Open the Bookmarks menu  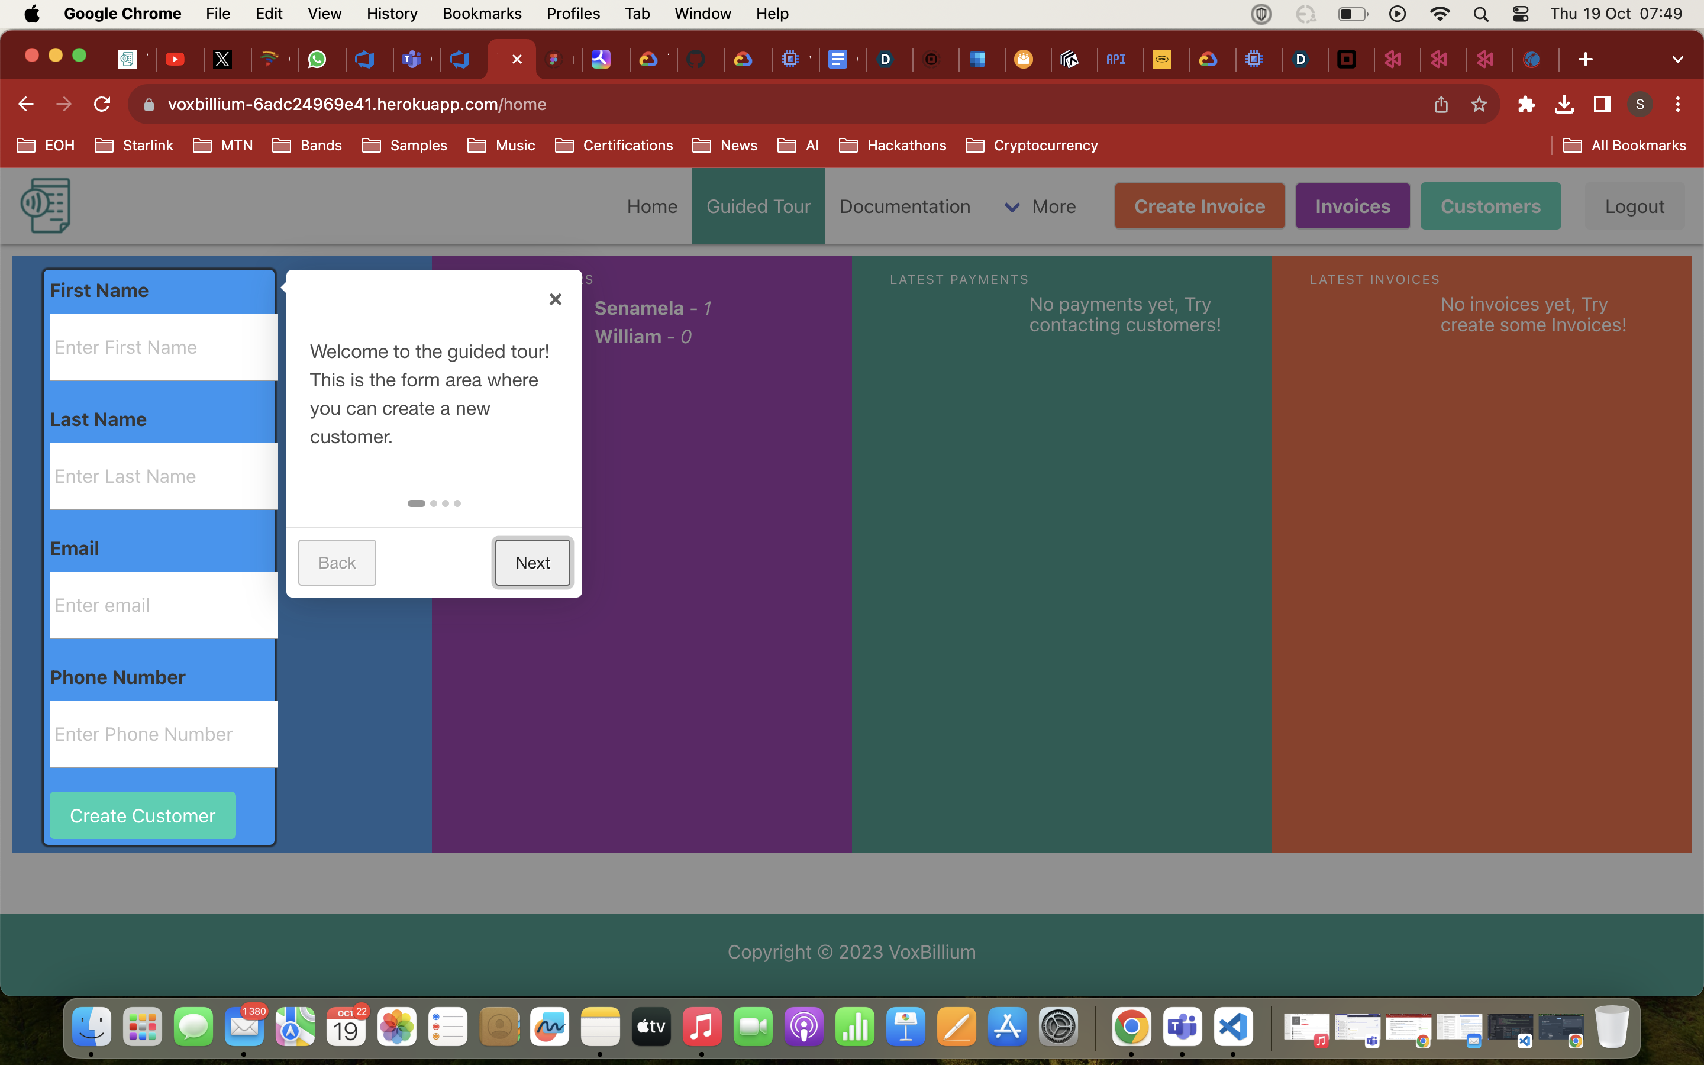[x=482, y=14]
